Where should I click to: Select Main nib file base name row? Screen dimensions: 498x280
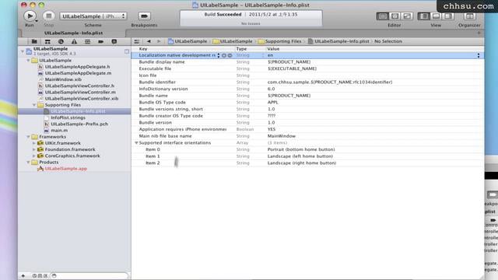coord(308,136)
